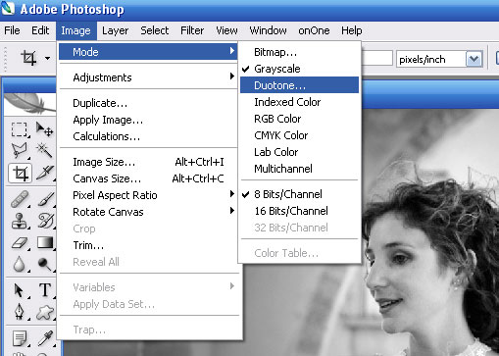
Task: Choose Lab Color mode
Action: coord(299,152)
